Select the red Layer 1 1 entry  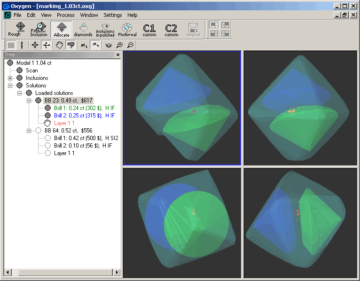64,123
